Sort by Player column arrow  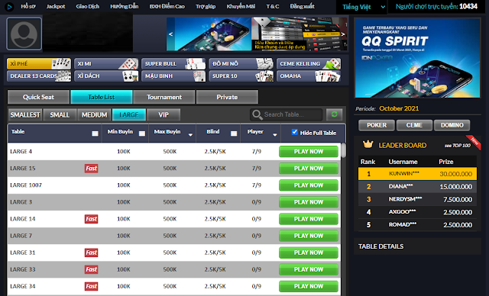(x=275, y=135)
